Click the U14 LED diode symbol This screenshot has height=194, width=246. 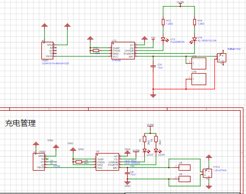pos(194,39)
